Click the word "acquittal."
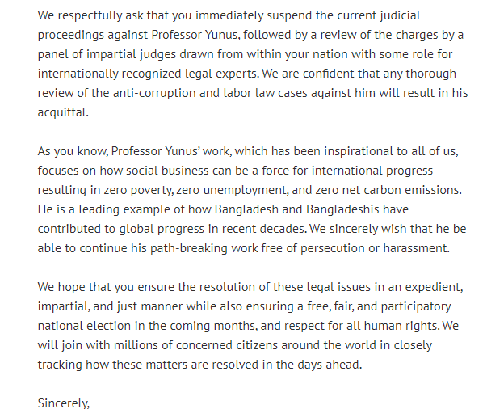This screenshot has height=409, width=483. [63, 112]
